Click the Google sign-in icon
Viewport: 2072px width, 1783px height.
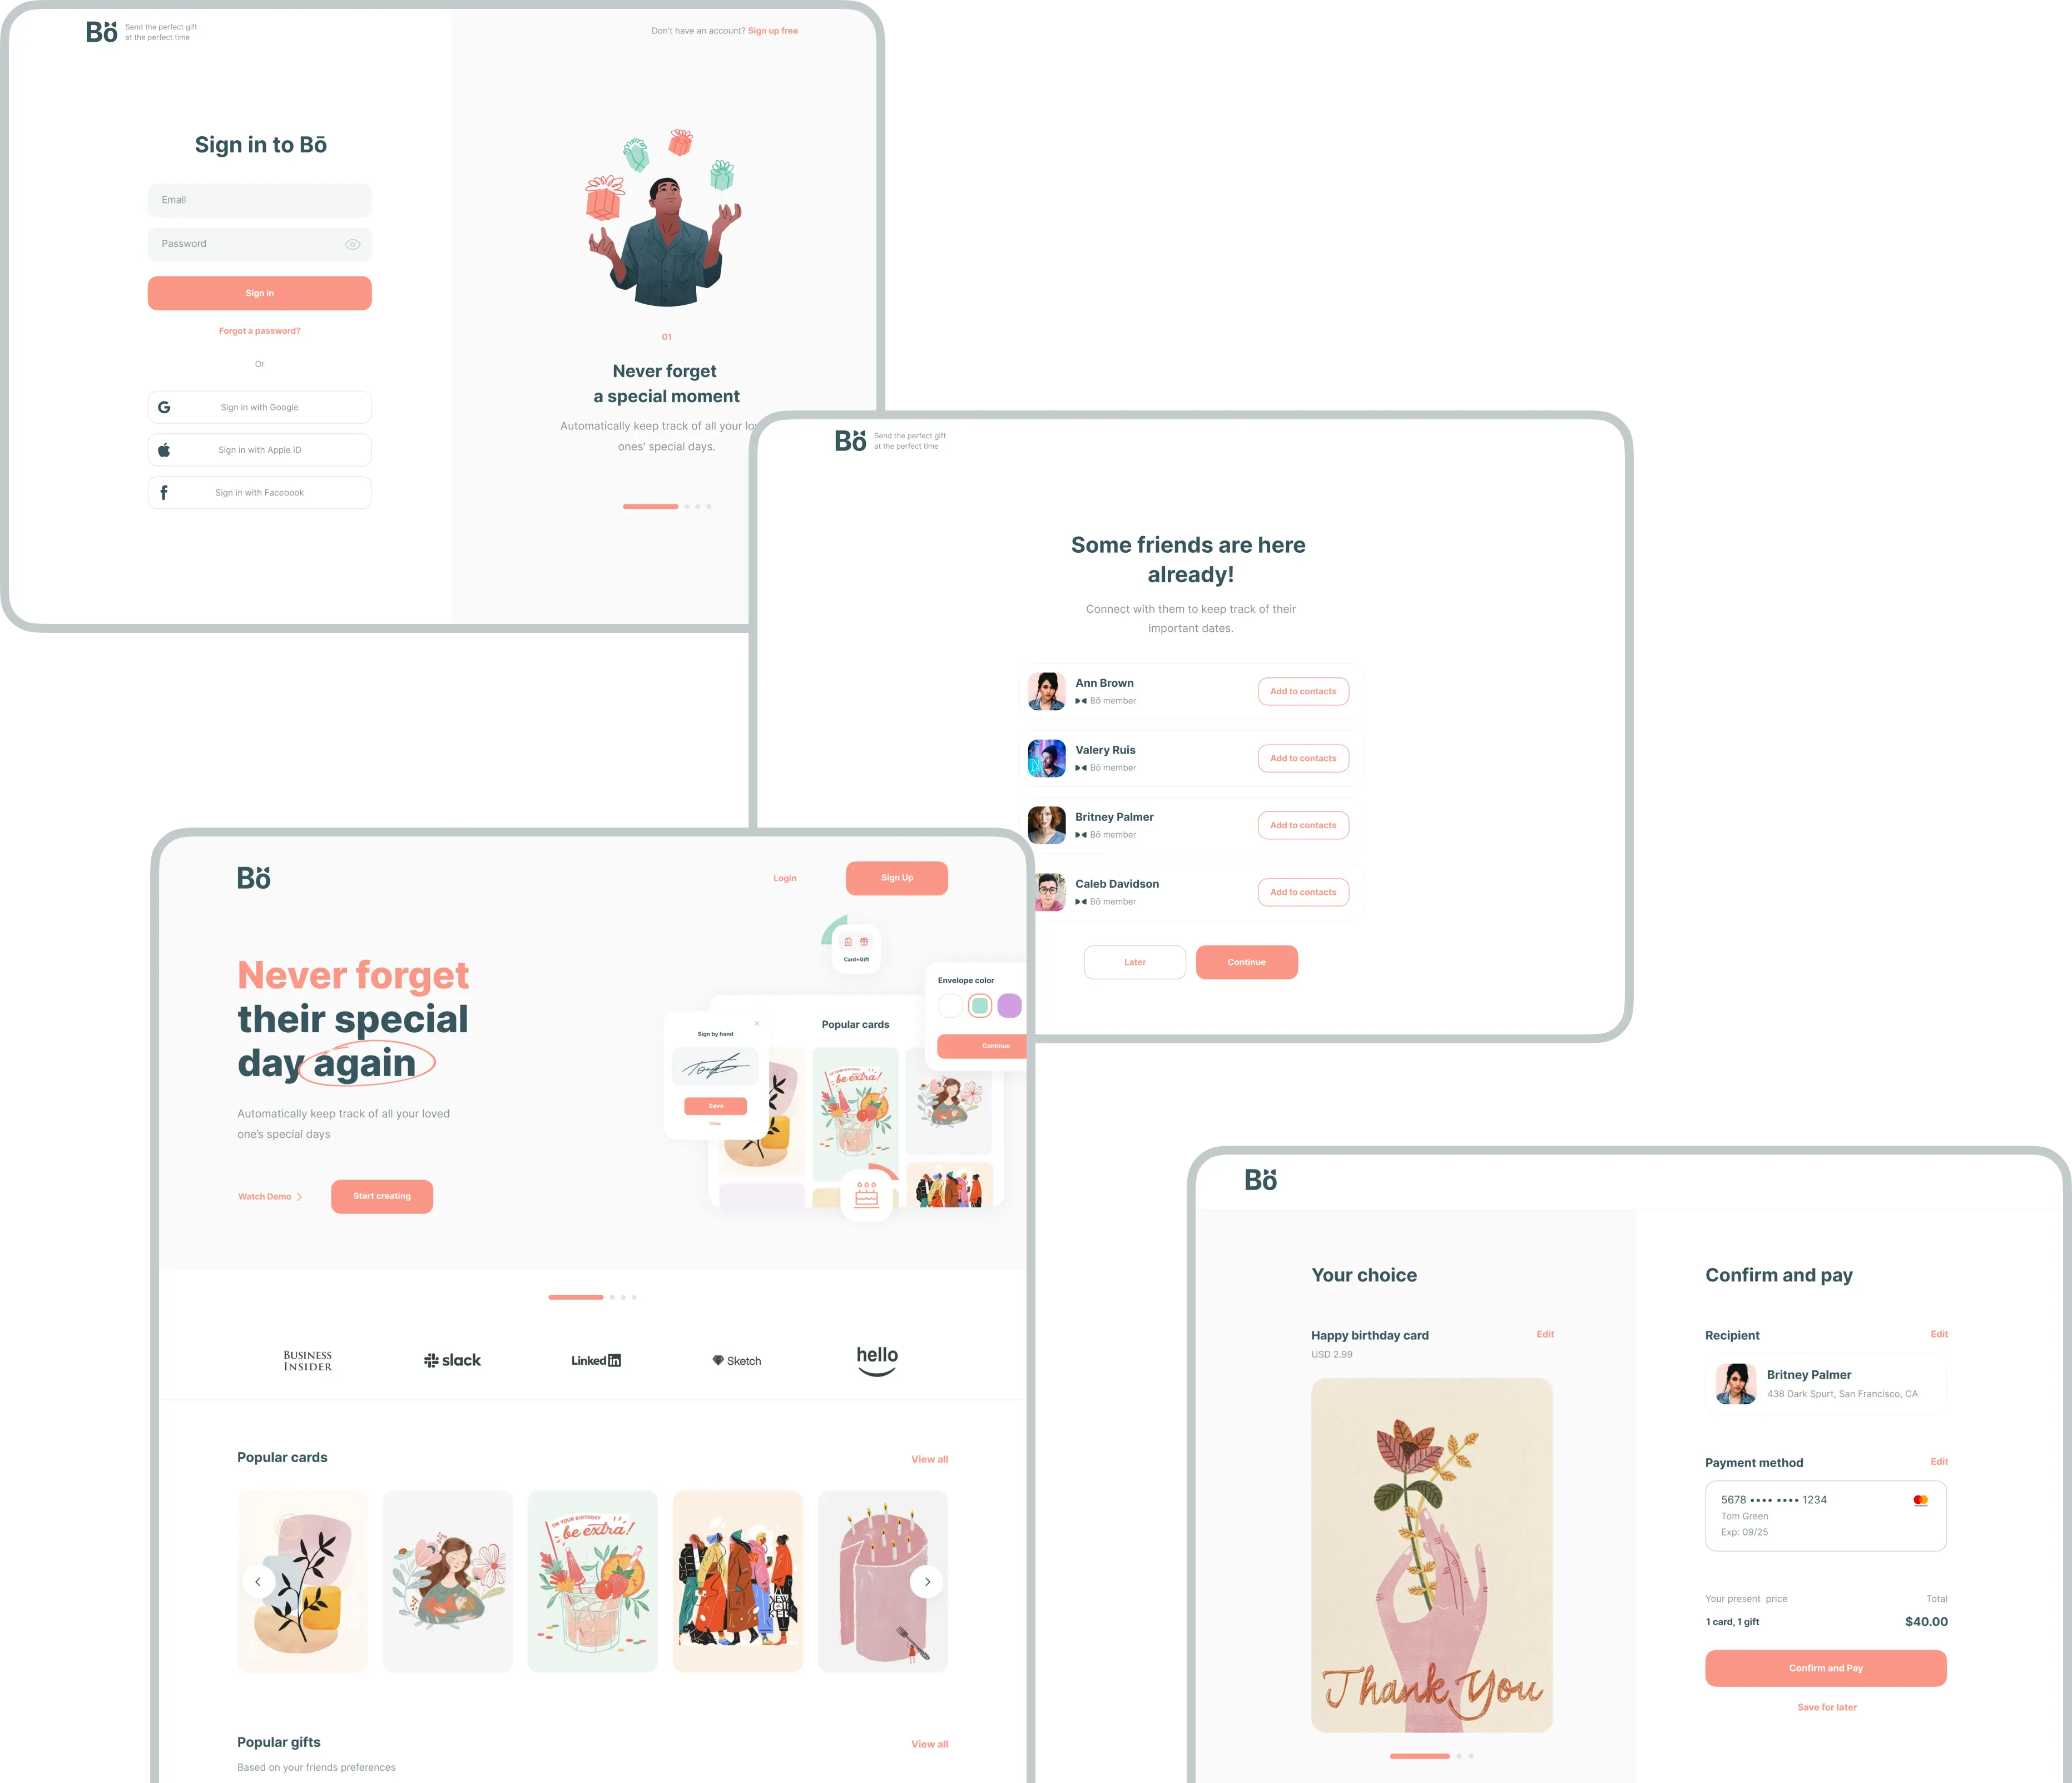pos(164,407)
